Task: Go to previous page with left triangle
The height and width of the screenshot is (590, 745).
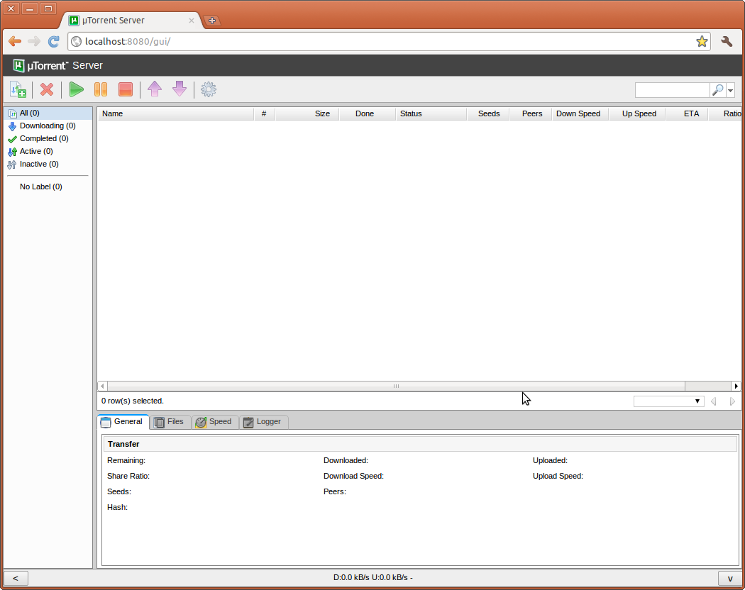Action: coord(713,401)
